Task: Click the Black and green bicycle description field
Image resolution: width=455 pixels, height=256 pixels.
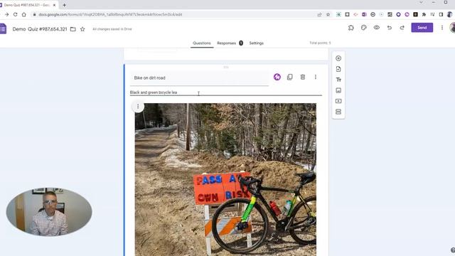Action: pos(226,92)
